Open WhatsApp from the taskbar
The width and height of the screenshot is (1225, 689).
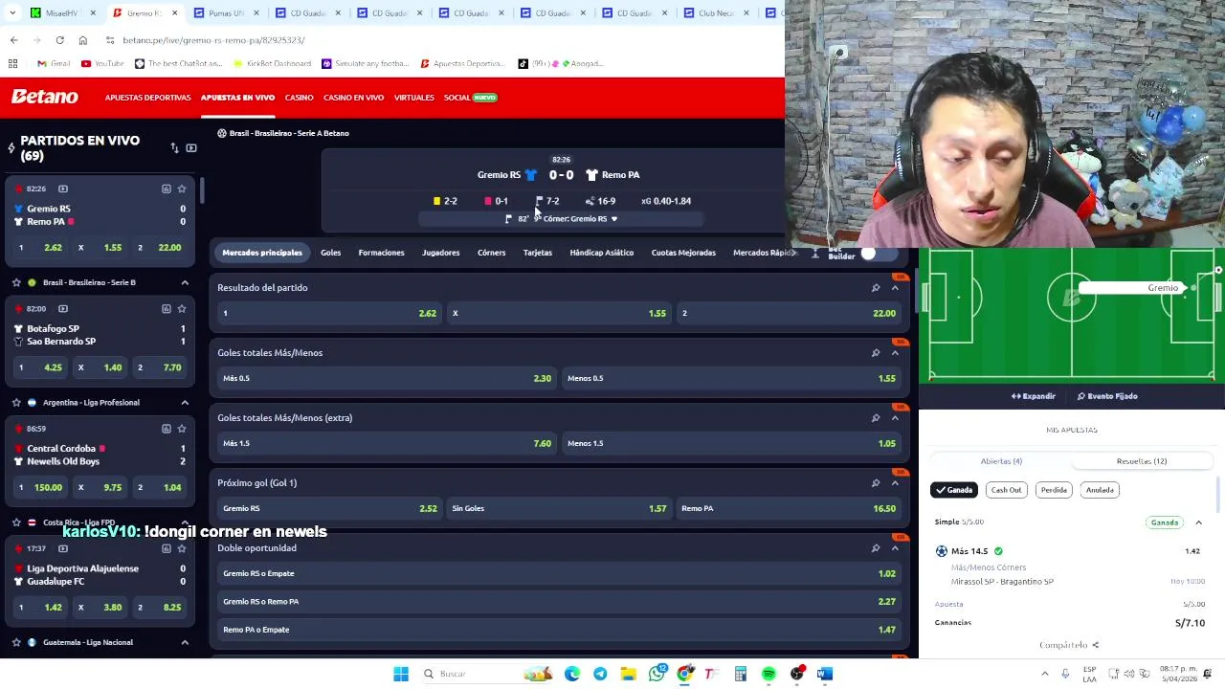click(657, 674)
